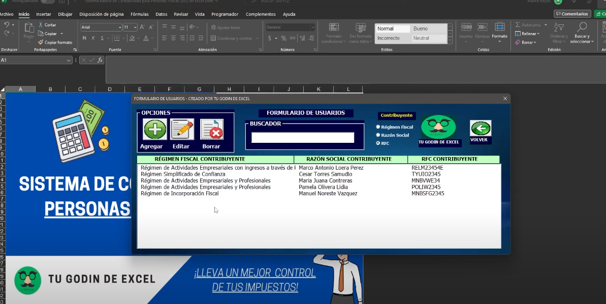The width and height of the screenshot is (606, 304).
Task: Open Formato condicional dropdown
Action: (334, 33)
